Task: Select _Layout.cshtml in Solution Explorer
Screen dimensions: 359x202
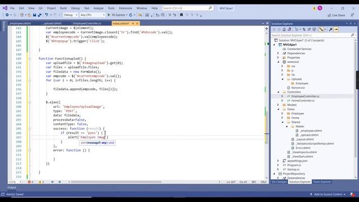Action: click(305, 139)
